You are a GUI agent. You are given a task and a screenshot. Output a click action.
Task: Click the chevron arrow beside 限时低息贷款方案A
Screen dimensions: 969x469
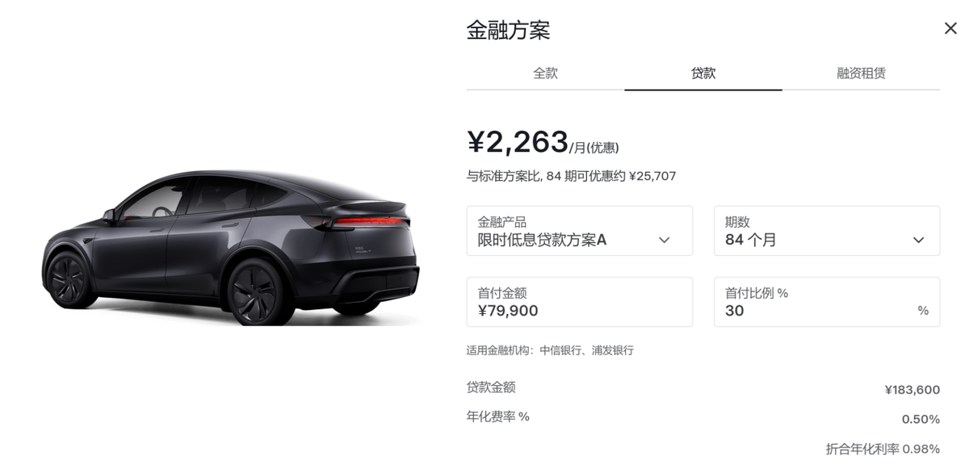point(664,240)
